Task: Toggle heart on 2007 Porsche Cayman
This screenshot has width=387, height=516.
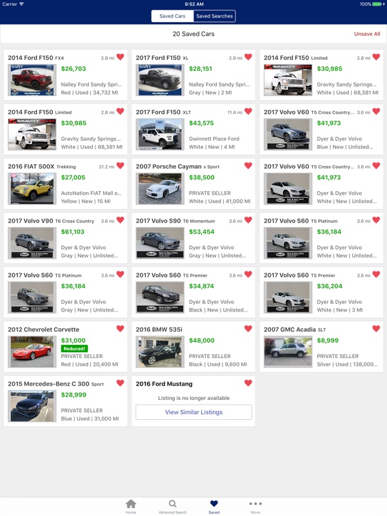Action: [x=248, y=166]
